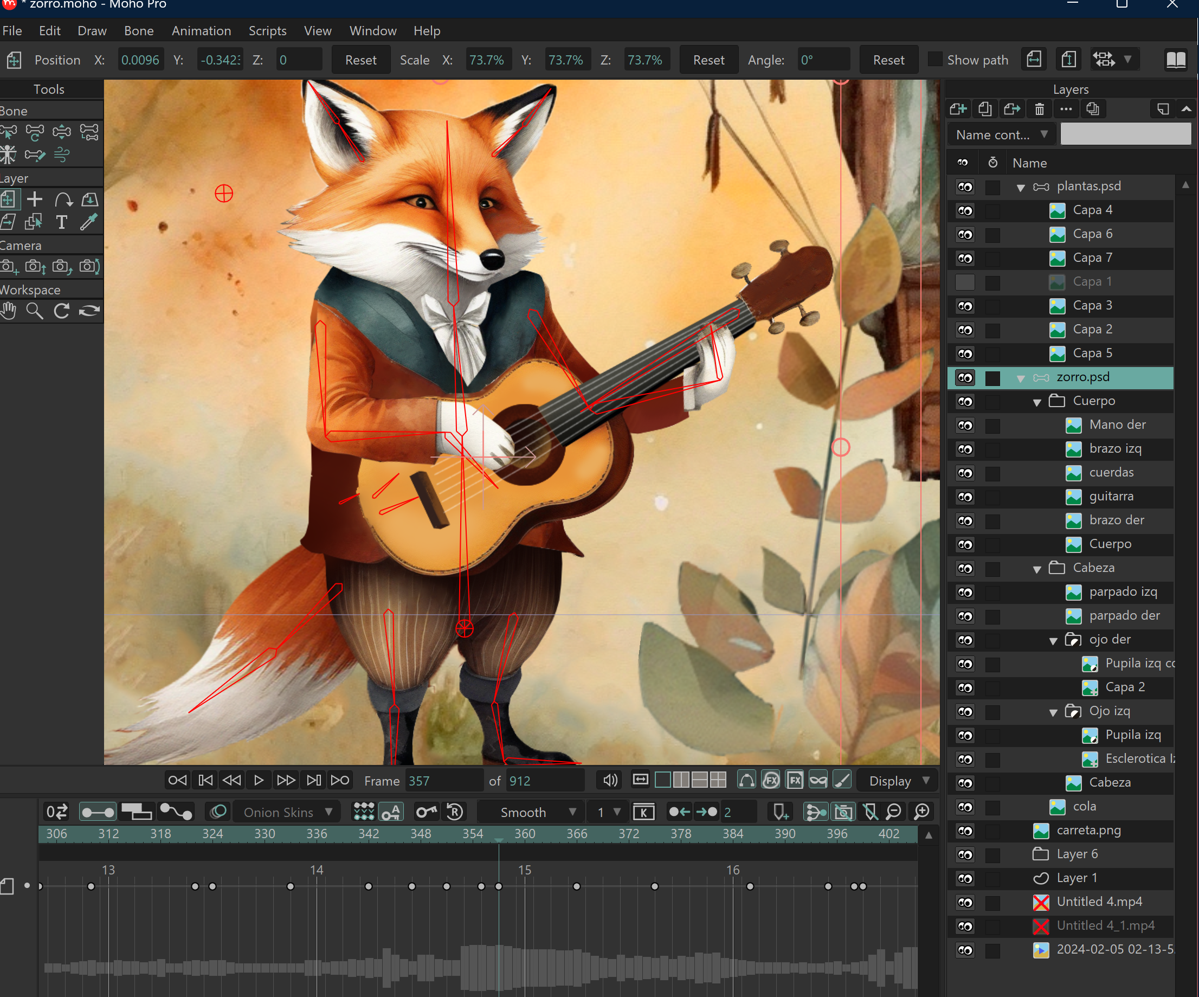This screenshot has width=1199, height=997.
Task: Show the hidden Capa 1 layer
Action: [965, 282]
